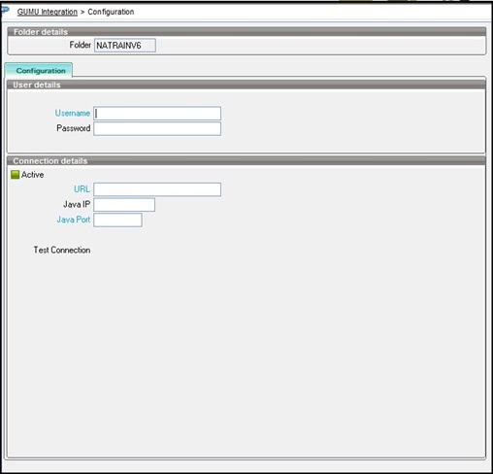493x474 pixels.
Task: Click into the Java IP text box
Action: 124,205
